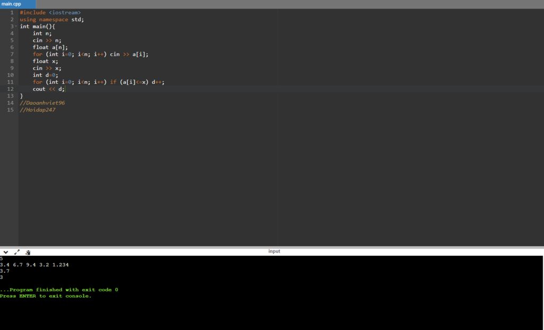Click console line '3.4 6.7 9.4 3.2 1.234'
This screenshot has height=330, width=544.
tap(35, 265)
